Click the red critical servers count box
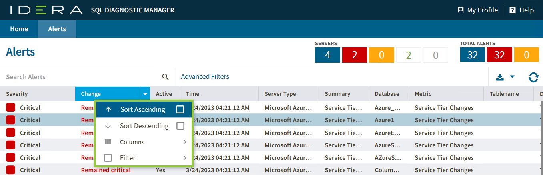Screen dimensions: 543x175 [354, 55]
